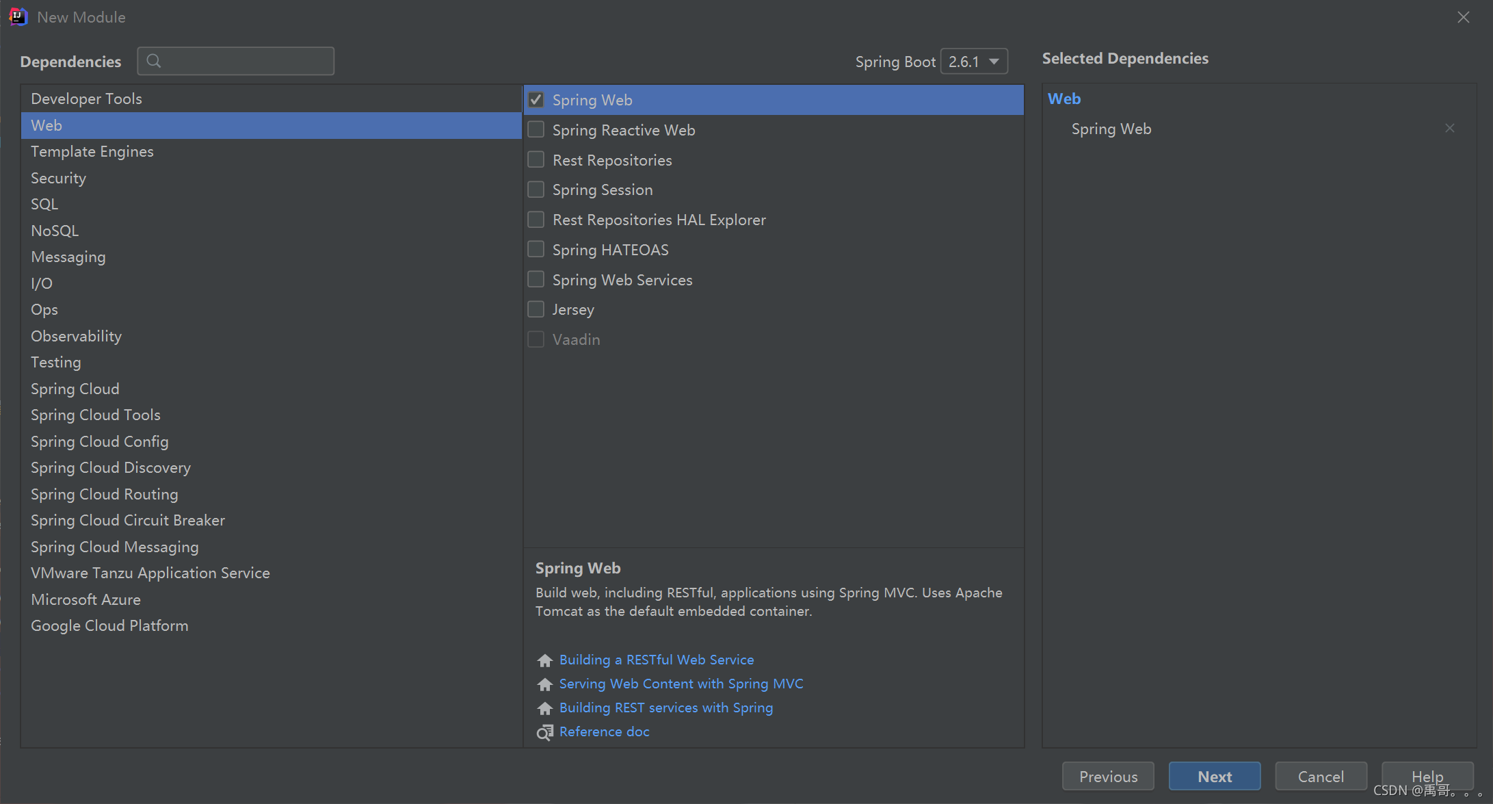Choose the Security category
This screenshot has height=804, width=1493.
tap(271, 178)
